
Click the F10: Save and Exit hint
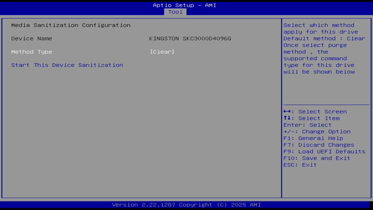coord(317,158)
